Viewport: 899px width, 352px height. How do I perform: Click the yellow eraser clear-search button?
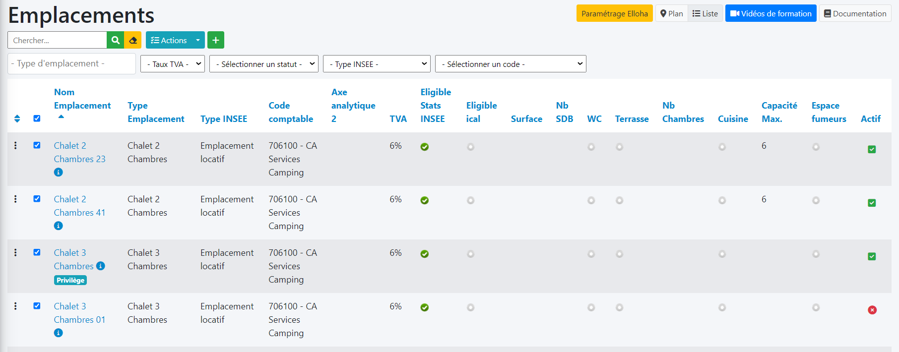click(133, 40)
